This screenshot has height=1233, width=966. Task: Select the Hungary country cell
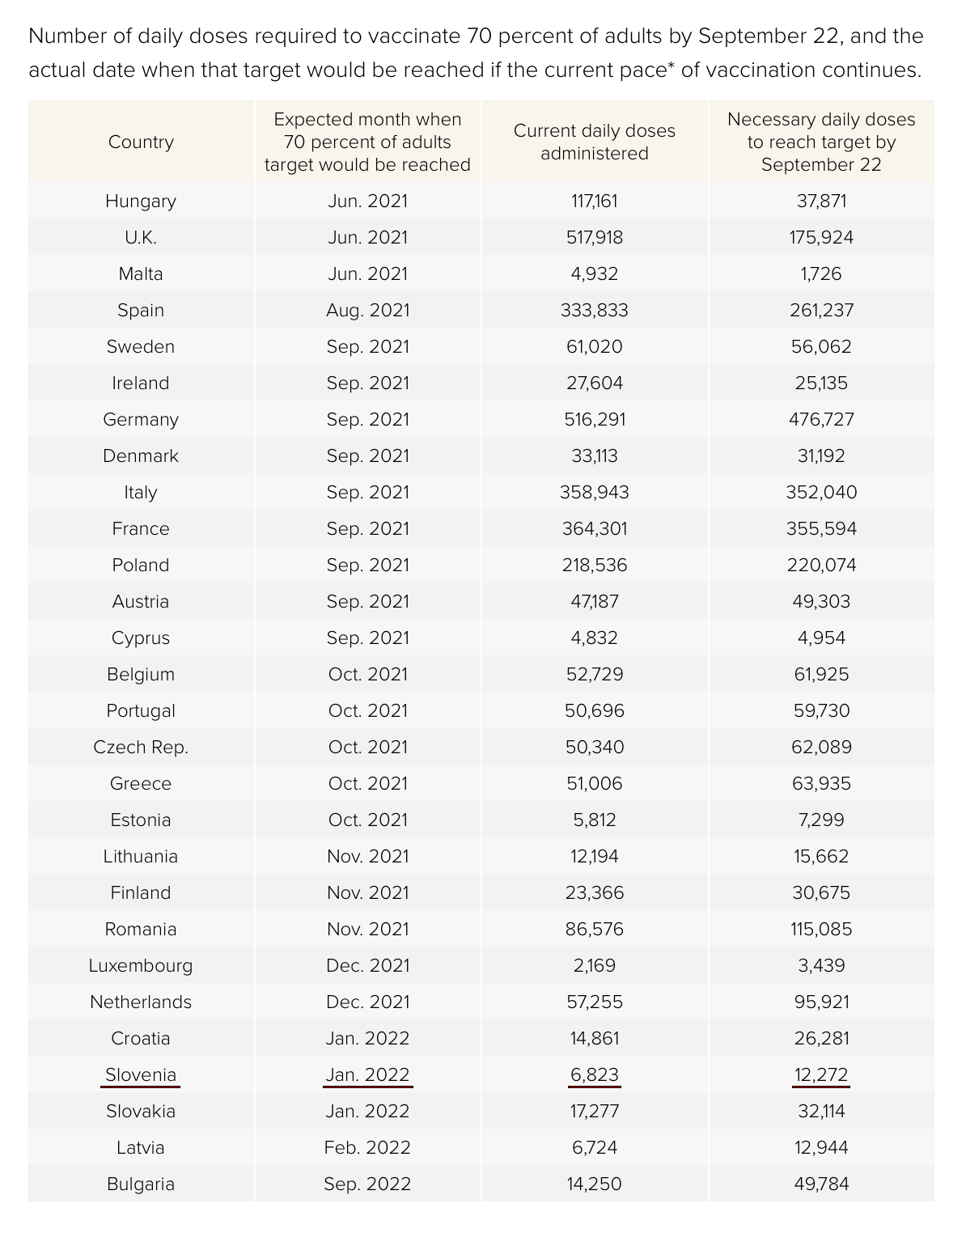point(141,201)
